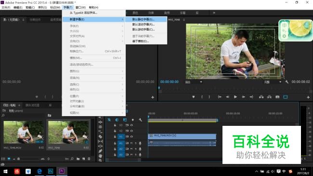The image size is (313, 176).
Task: Open workspace overflow double-chevron
Action: pyautogui.click(x=214, y=13)
